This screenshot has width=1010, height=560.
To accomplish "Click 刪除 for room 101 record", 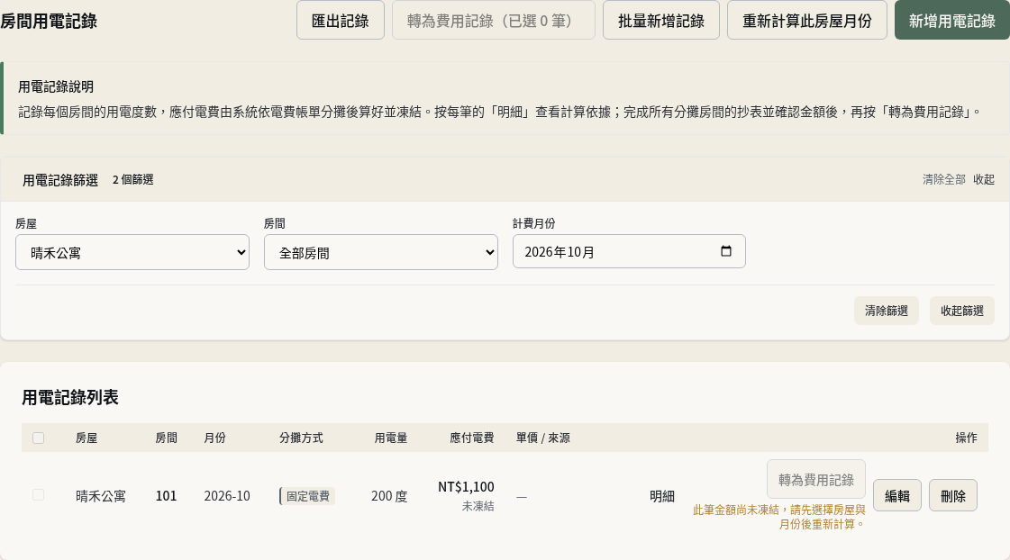I will (952, 496).
